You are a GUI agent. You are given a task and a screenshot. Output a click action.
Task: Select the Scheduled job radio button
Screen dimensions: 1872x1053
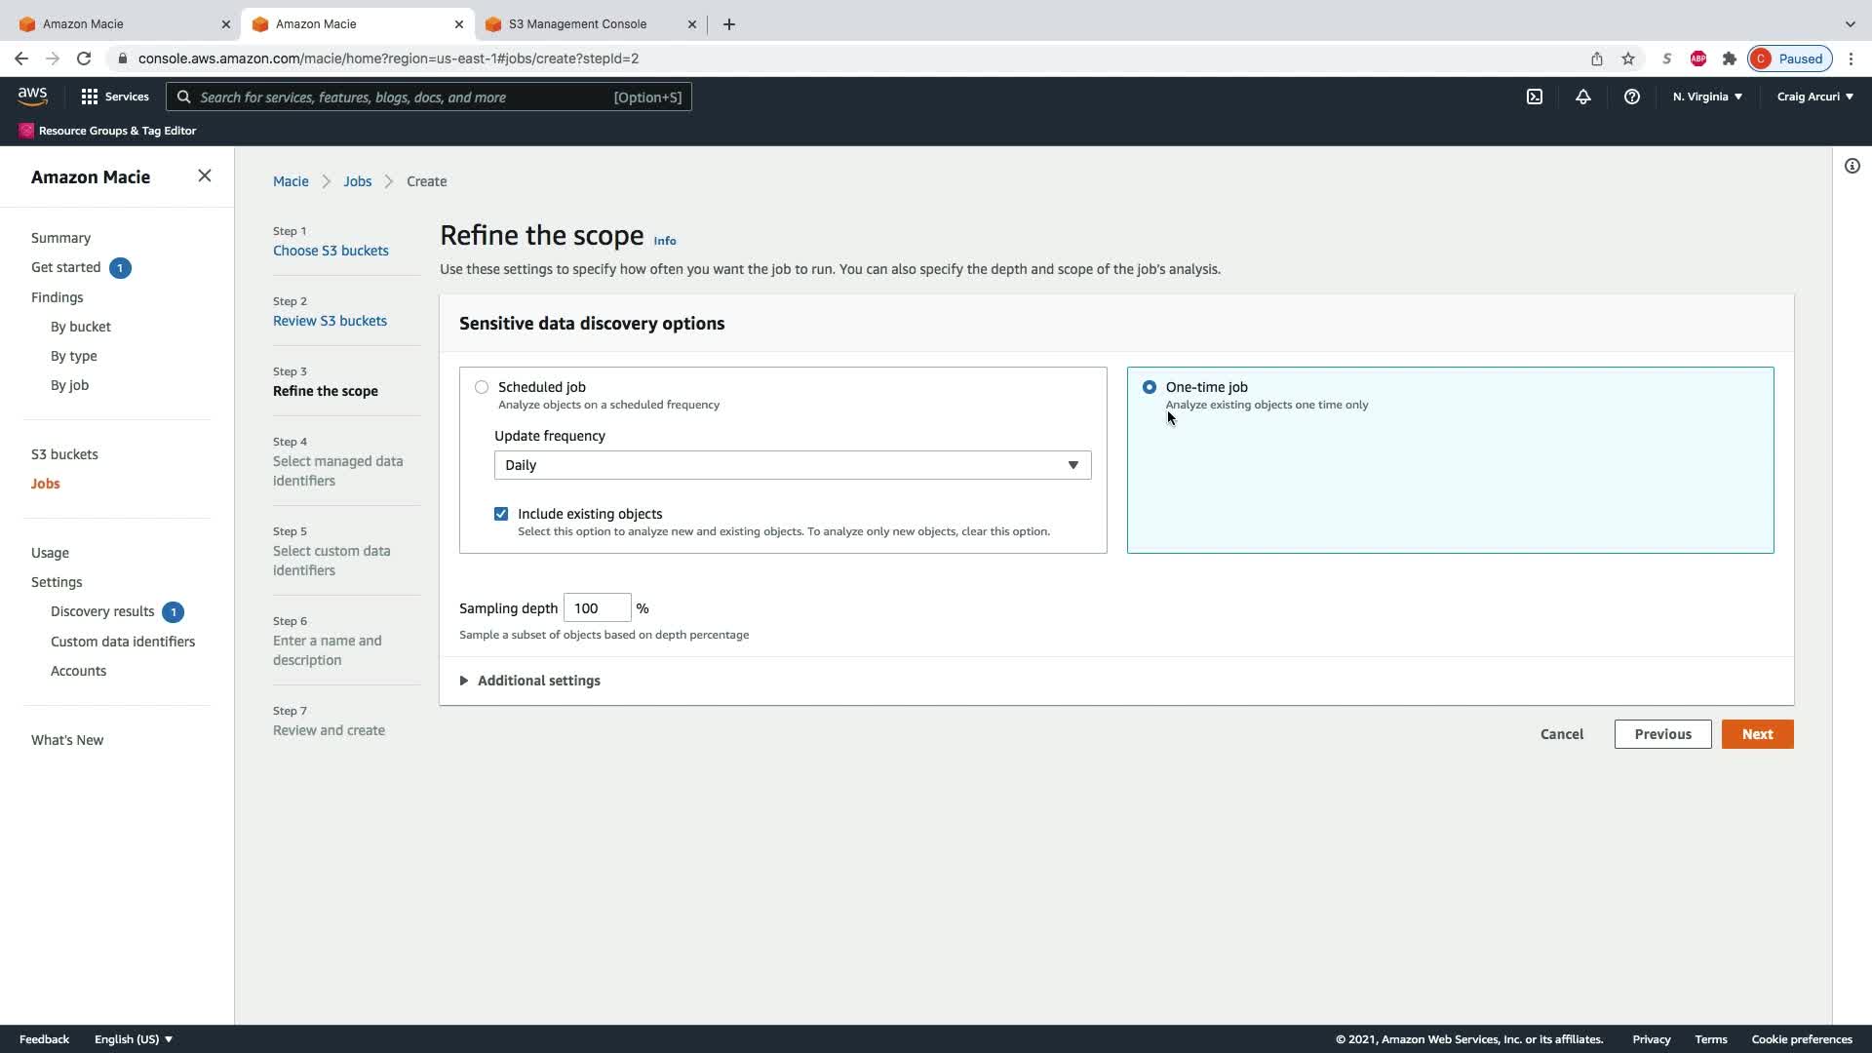(x=482, y=387)
